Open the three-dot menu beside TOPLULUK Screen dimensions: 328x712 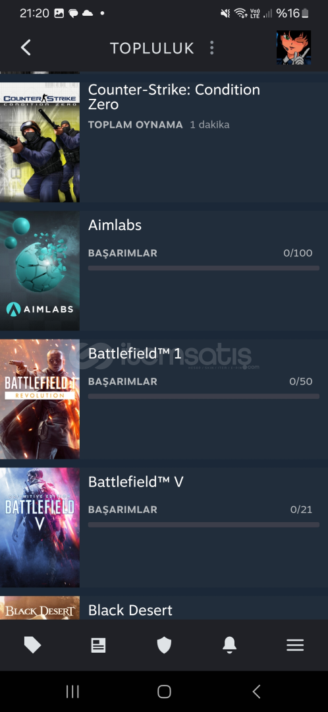click(x=211, y=47)
